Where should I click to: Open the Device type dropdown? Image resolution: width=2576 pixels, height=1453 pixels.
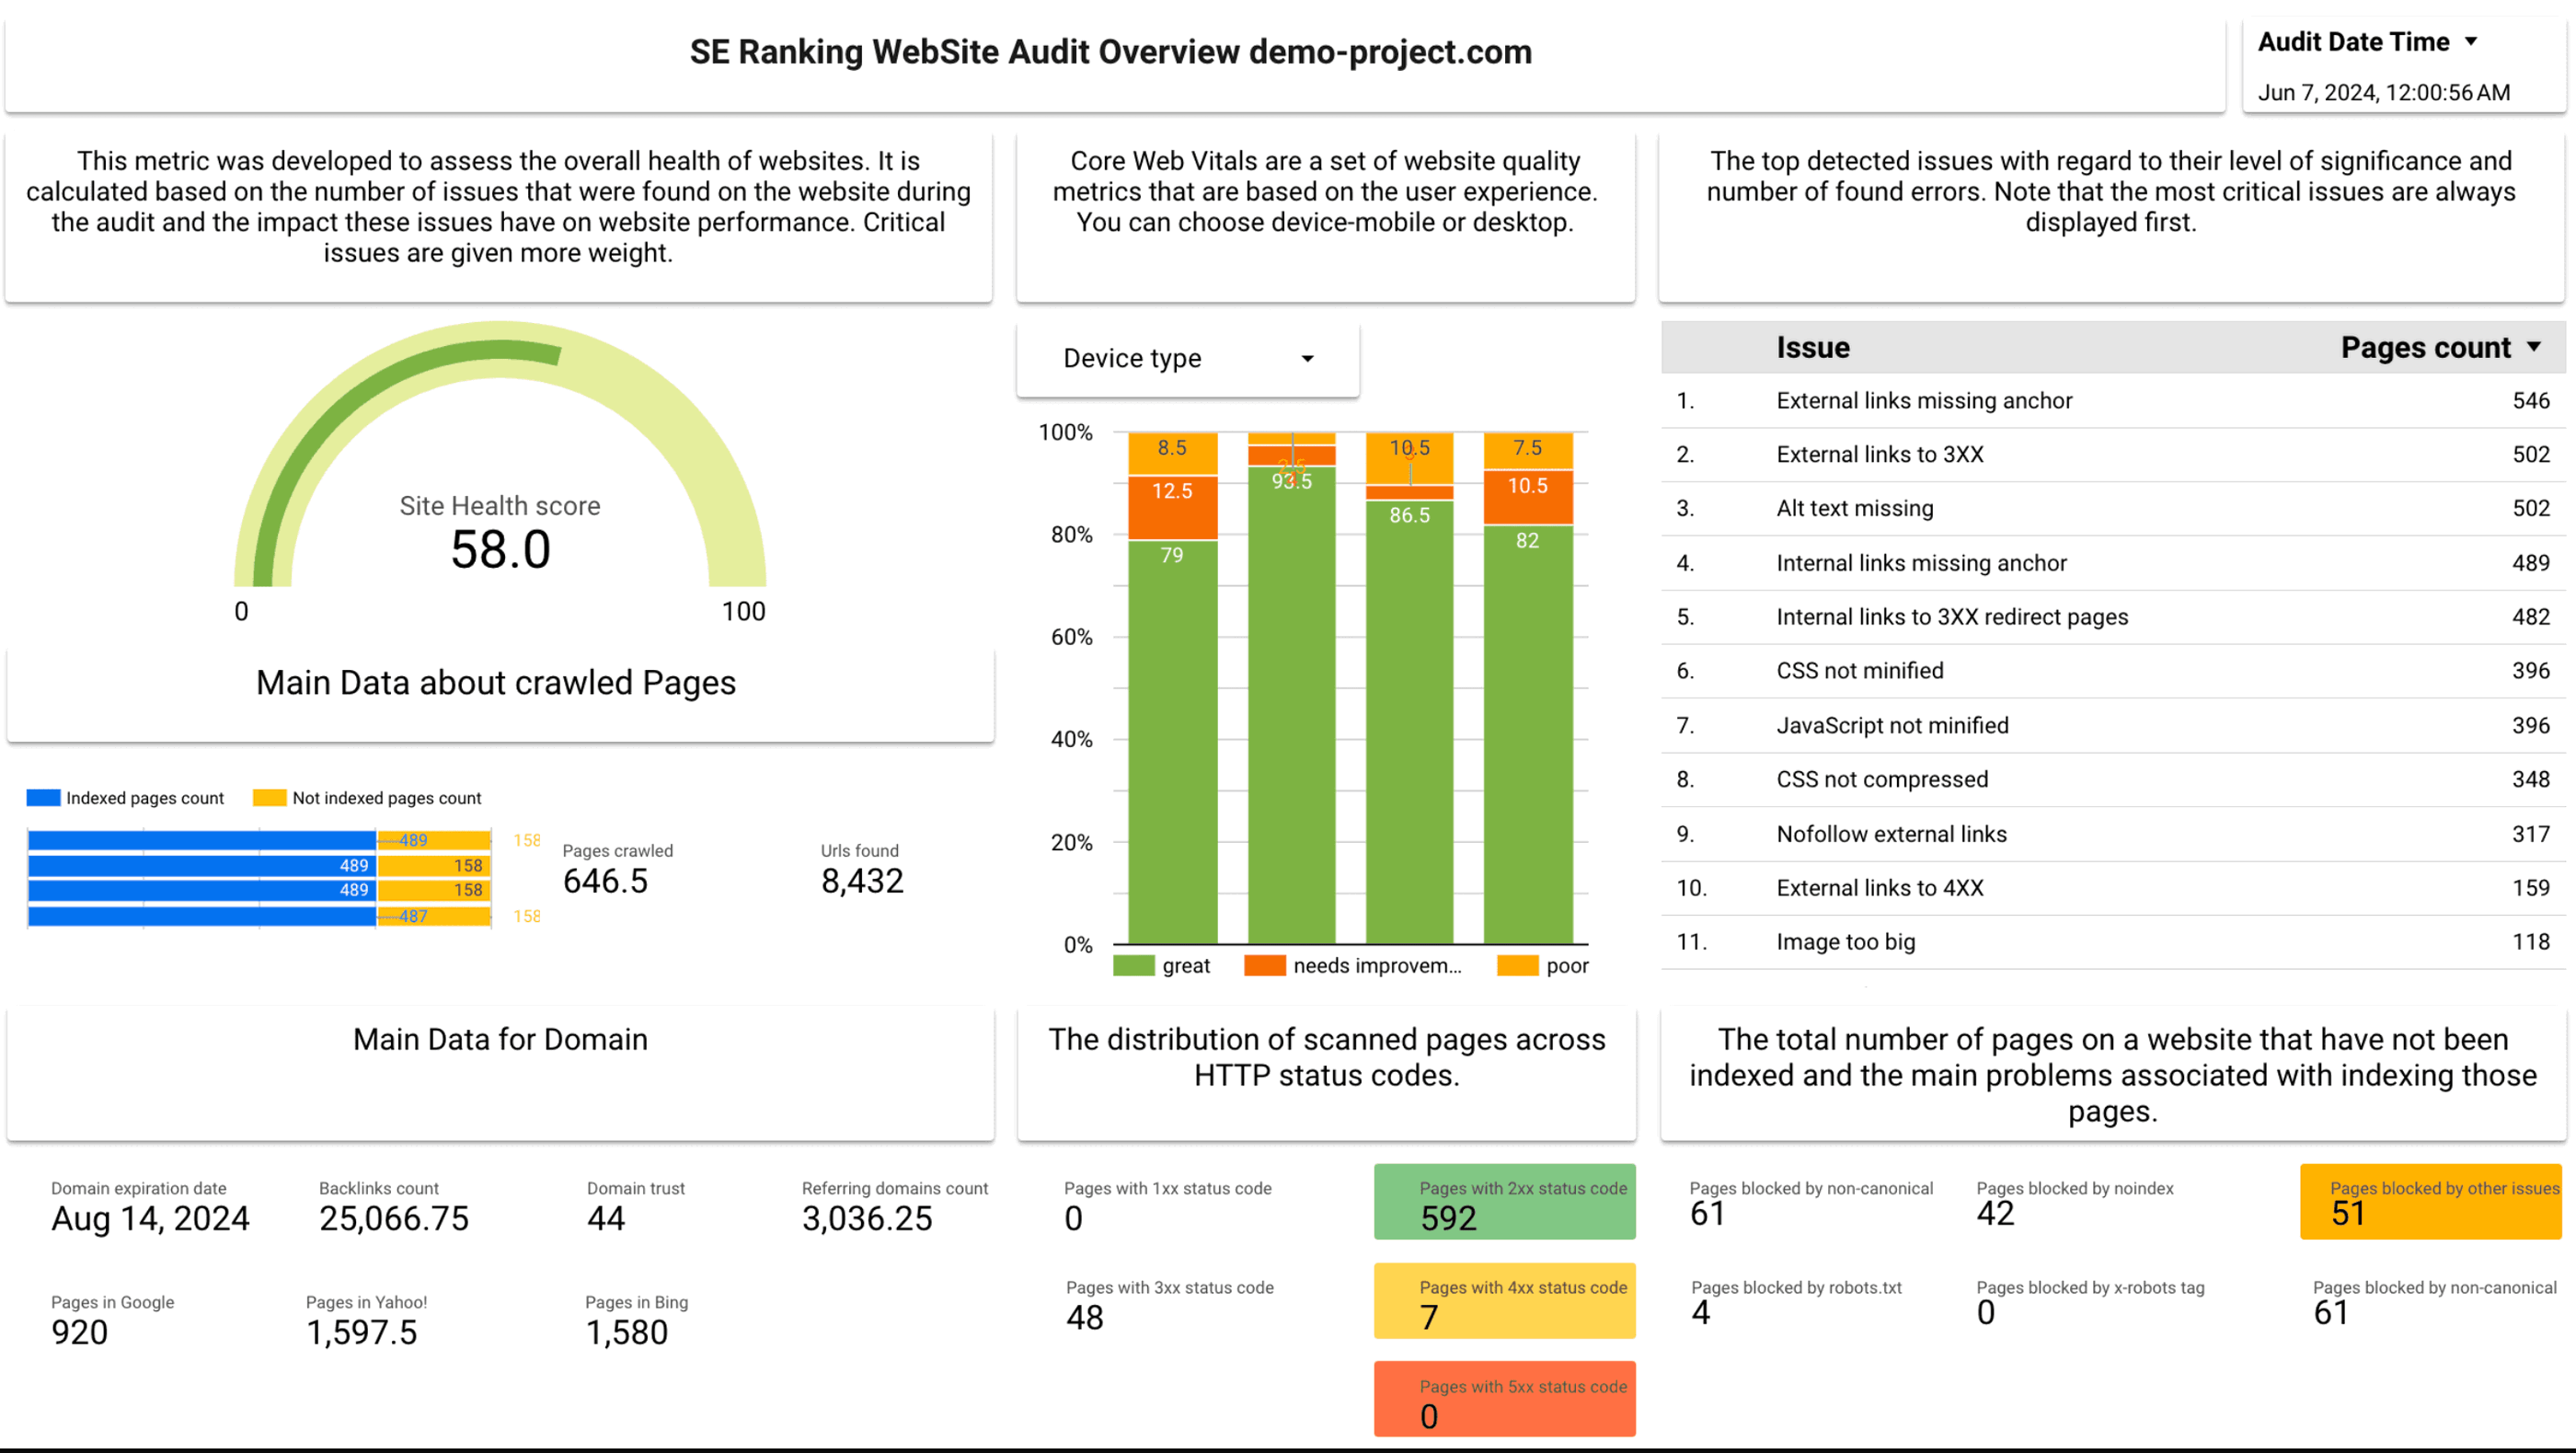pyautogui.click(x=1188, y=358)
